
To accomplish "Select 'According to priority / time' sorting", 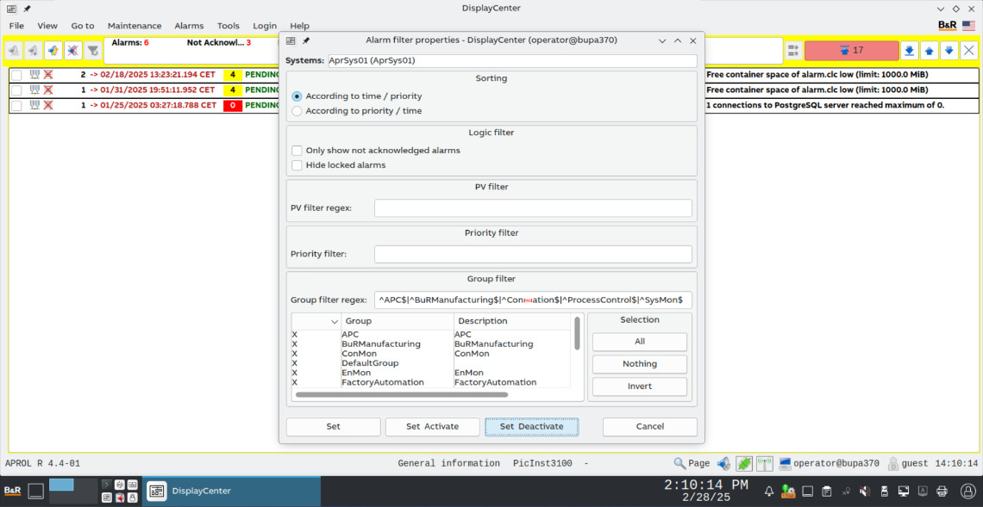I will (297, 111).
